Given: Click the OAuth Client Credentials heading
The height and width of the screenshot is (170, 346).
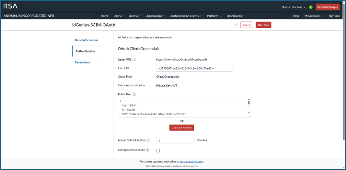Looking at the screenshot, I should pos(139,49).
